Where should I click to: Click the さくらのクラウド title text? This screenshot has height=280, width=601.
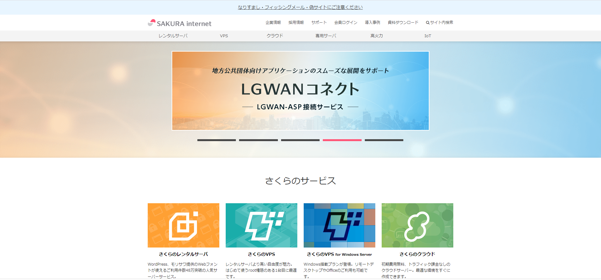pyautogui.click(x=417, y=254)
